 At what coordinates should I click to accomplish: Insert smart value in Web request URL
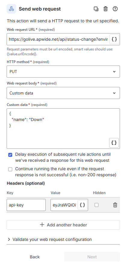click(x=114, y=39)
